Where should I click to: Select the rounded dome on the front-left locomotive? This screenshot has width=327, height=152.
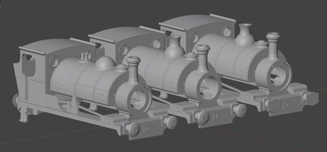(105, 63)
